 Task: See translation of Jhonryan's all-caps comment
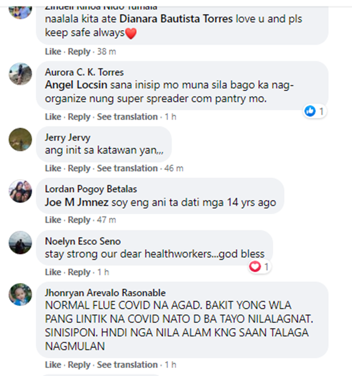click(x=127, y=365)
